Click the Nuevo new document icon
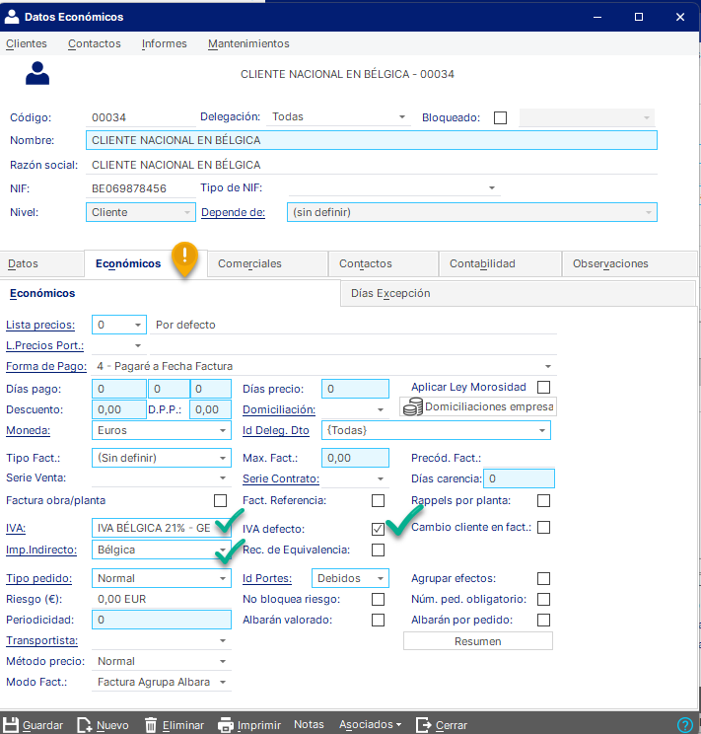 click(x=85, y=725)
